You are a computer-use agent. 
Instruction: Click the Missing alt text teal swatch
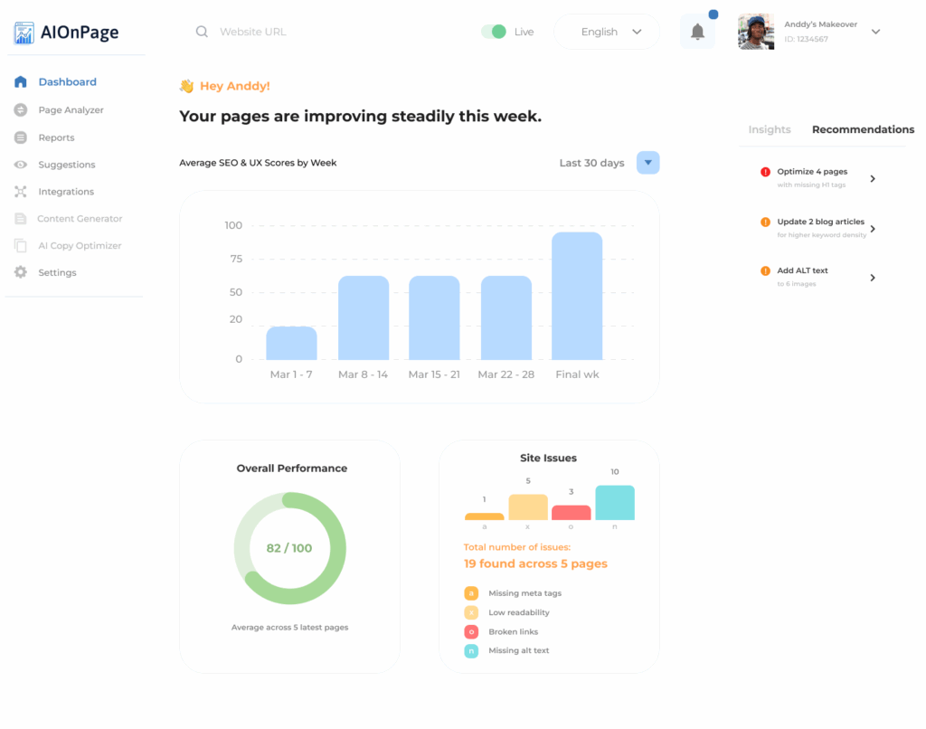point(471,651)
